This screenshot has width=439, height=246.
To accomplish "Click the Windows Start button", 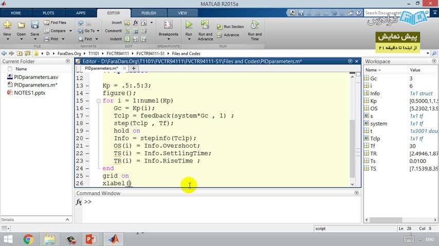I will (x=8, y=239).
